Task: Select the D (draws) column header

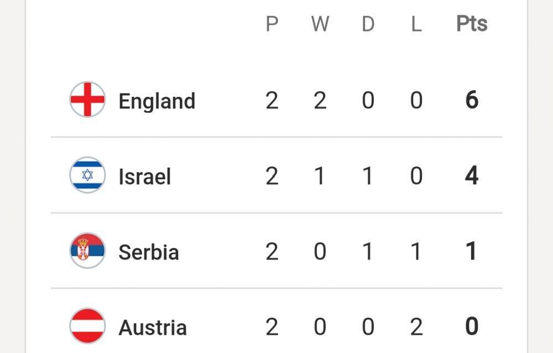Action: click(368, 24)
